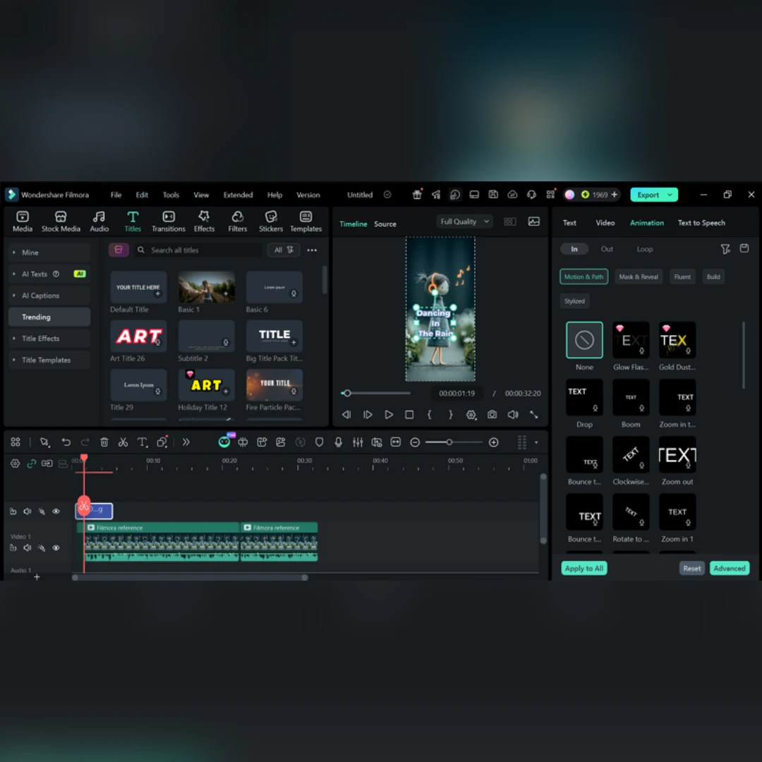Click the snapshot camera icon
The width and height of the screenshot is (762, 762).
point(492,415)
